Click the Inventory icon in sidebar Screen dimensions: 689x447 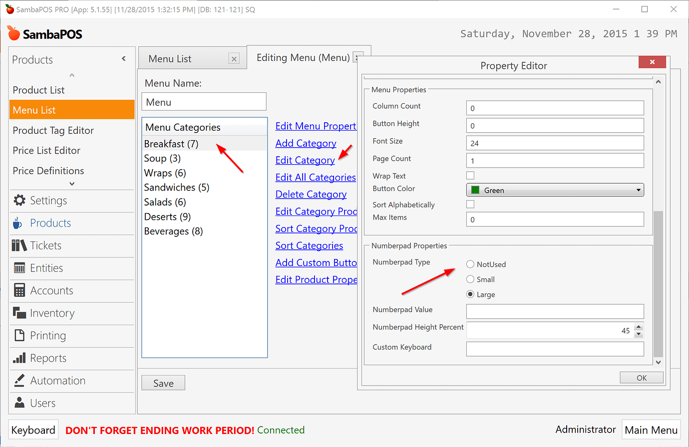(x=19, y=313)
